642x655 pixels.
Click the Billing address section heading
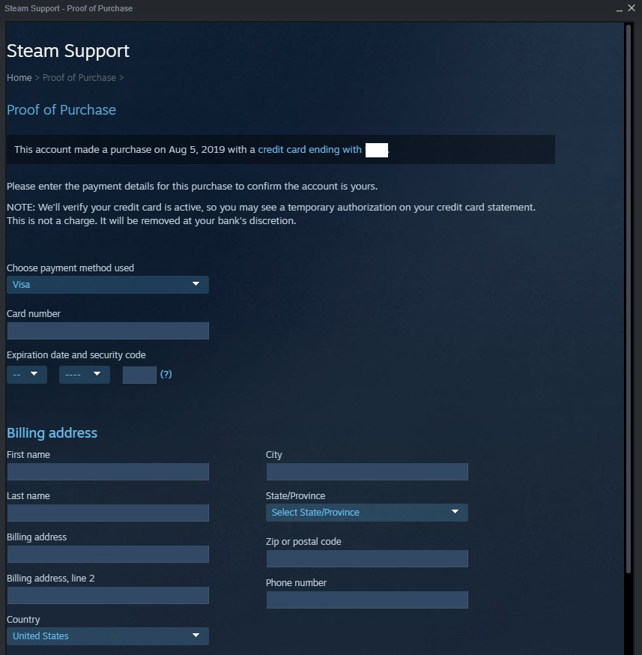52,432
